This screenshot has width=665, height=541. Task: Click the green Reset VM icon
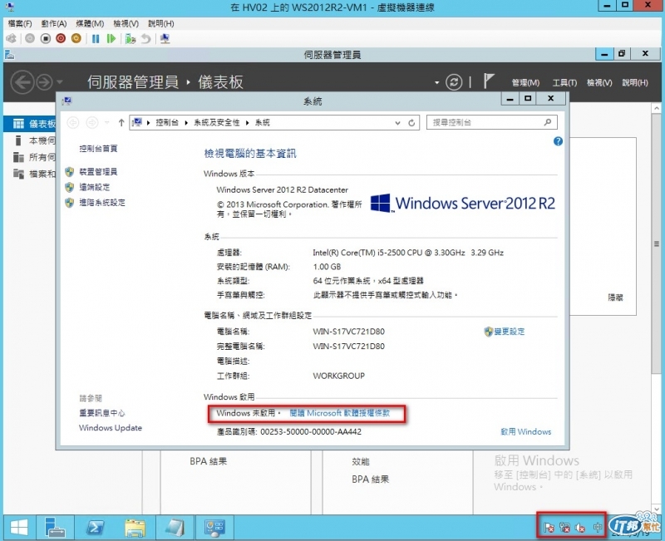point(111,38)
